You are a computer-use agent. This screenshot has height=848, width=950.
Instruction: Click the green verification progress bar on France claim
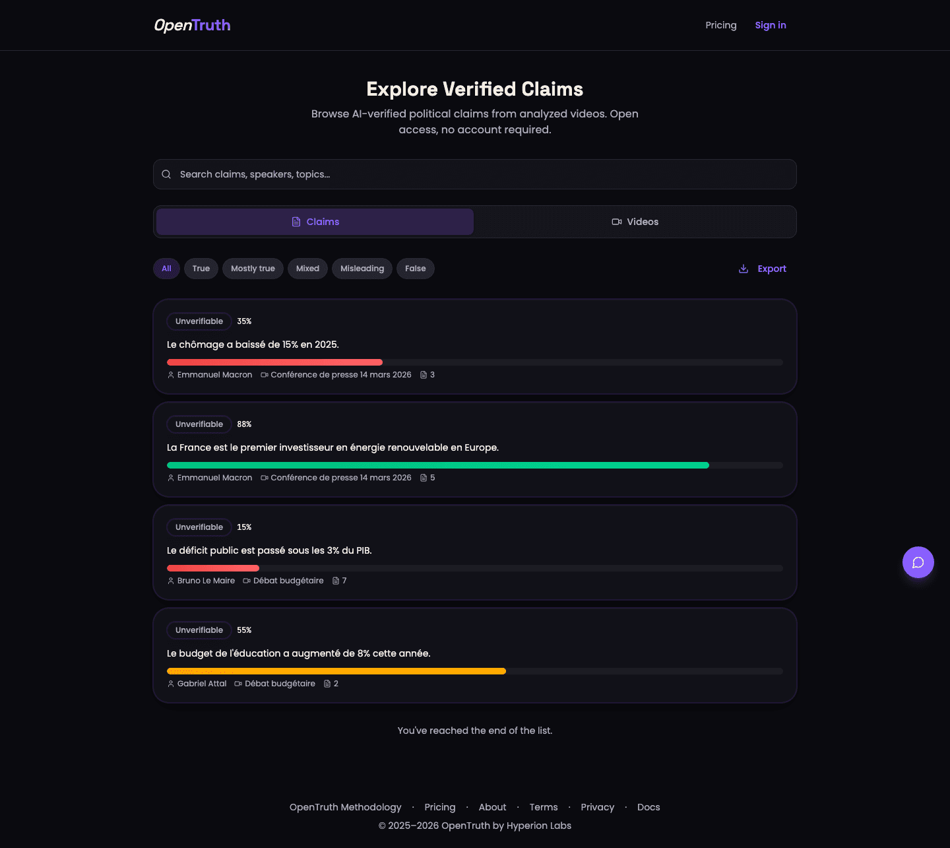(x=438, y=465)
